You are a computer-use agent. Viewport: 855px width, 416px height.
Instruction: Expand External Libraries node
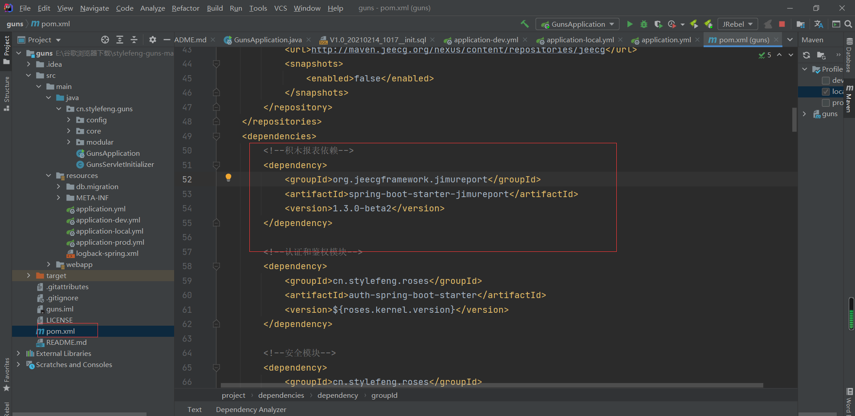[x=19, y=353]
